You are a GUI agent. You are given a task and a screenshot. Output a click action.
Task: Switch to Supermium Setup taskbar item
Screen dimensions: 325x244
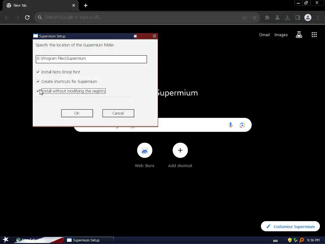(89, 240)
